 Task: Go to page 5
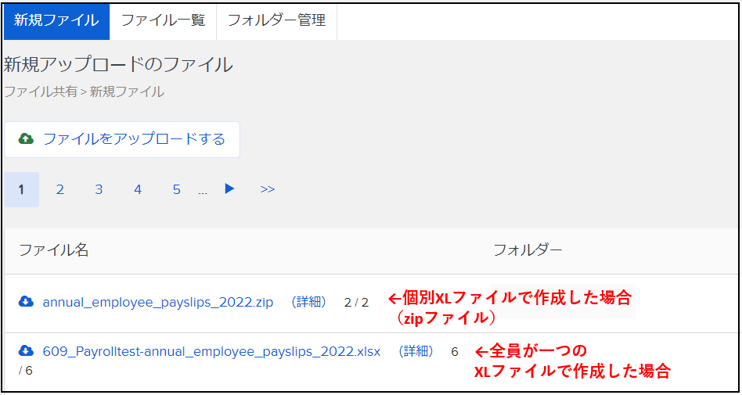pos(177,189)
